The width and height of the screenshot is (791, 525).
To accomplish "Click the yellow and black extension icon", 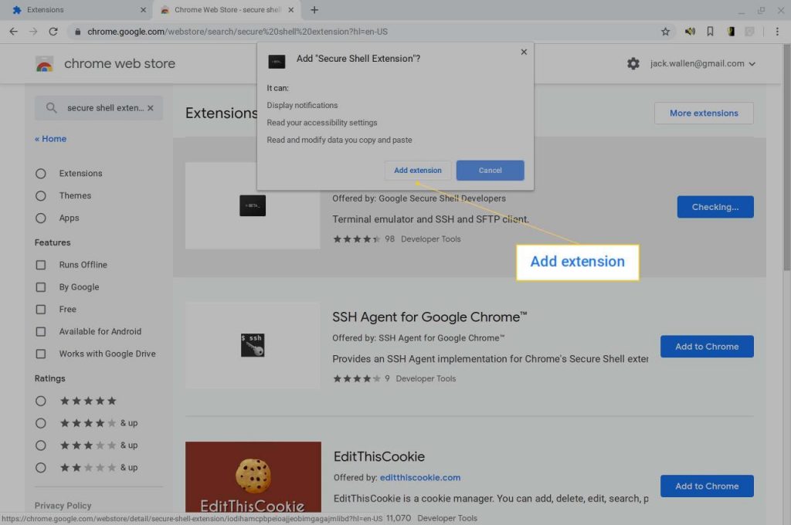I will (730, 31).
